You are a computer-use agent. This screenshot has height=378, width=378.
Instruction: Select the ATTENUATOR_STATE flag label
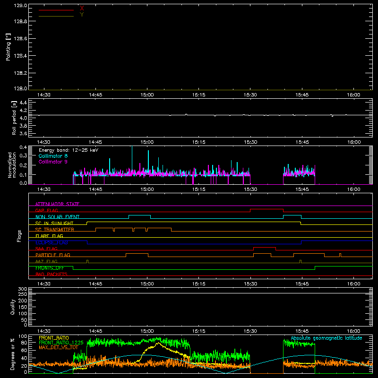tap(57, 204)
